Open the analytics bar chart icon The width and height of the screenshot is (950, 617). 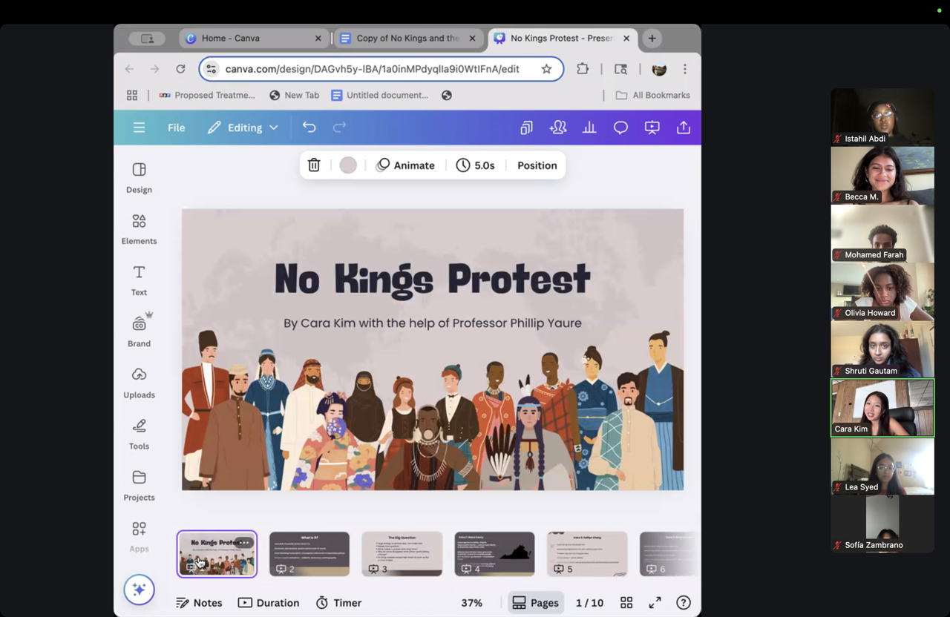coord(589,128)
